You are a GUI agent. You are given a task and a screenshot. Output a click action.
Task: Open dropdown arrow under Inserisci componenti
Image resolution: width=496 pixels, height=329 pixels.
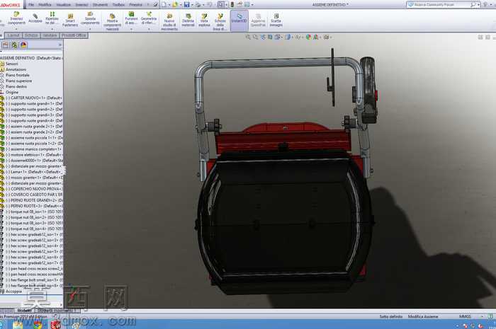point(16,29)
